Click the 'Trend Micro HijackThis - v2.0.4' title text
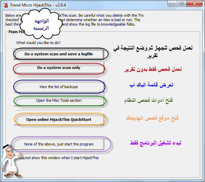The width and height of the screenshot is (205, 182). (38, 5)
